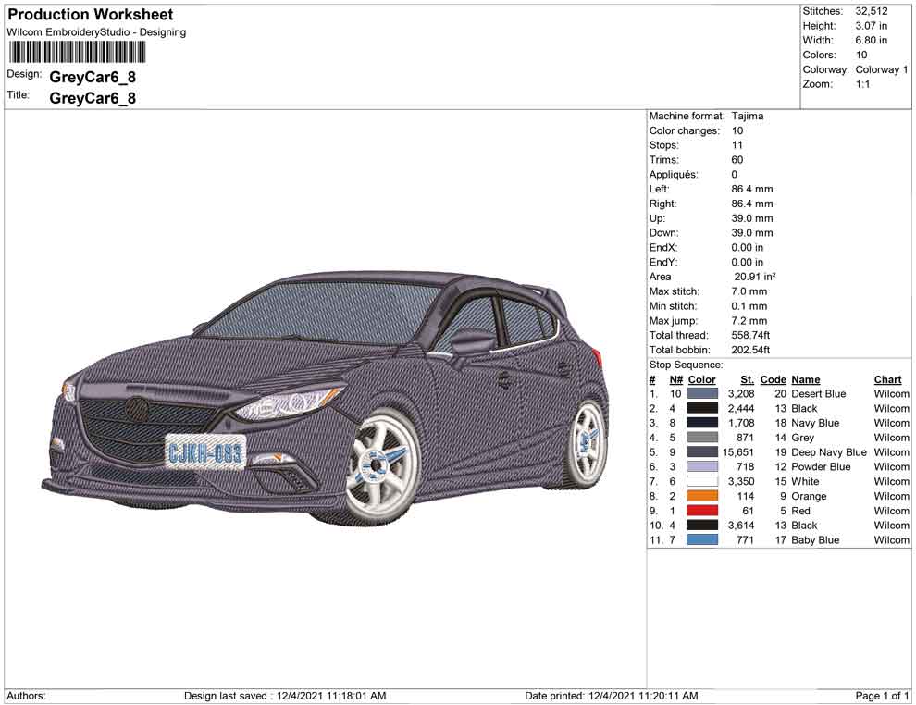Screen dimensions: 916x705
Task: Click the 'Code' column header
Action: tap(773, 379)
